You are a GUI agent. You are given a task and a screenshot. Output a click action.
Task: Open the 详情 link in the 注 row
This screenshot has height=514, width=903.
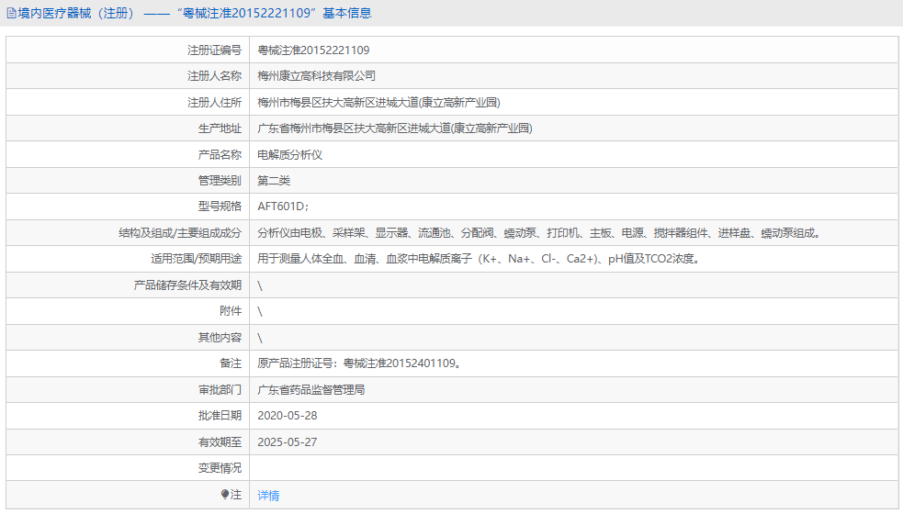(268, 495)
